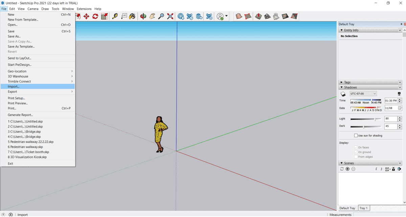Click the shadow time 01:30 PM field
The width and height of the screenshot is (406, 217).
pos(391,100)
